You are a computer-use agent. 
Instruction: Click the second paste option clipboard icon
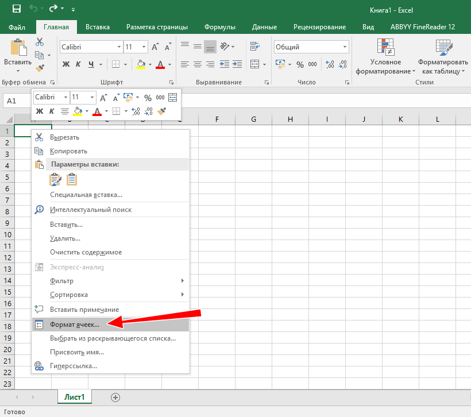[71, 179]
